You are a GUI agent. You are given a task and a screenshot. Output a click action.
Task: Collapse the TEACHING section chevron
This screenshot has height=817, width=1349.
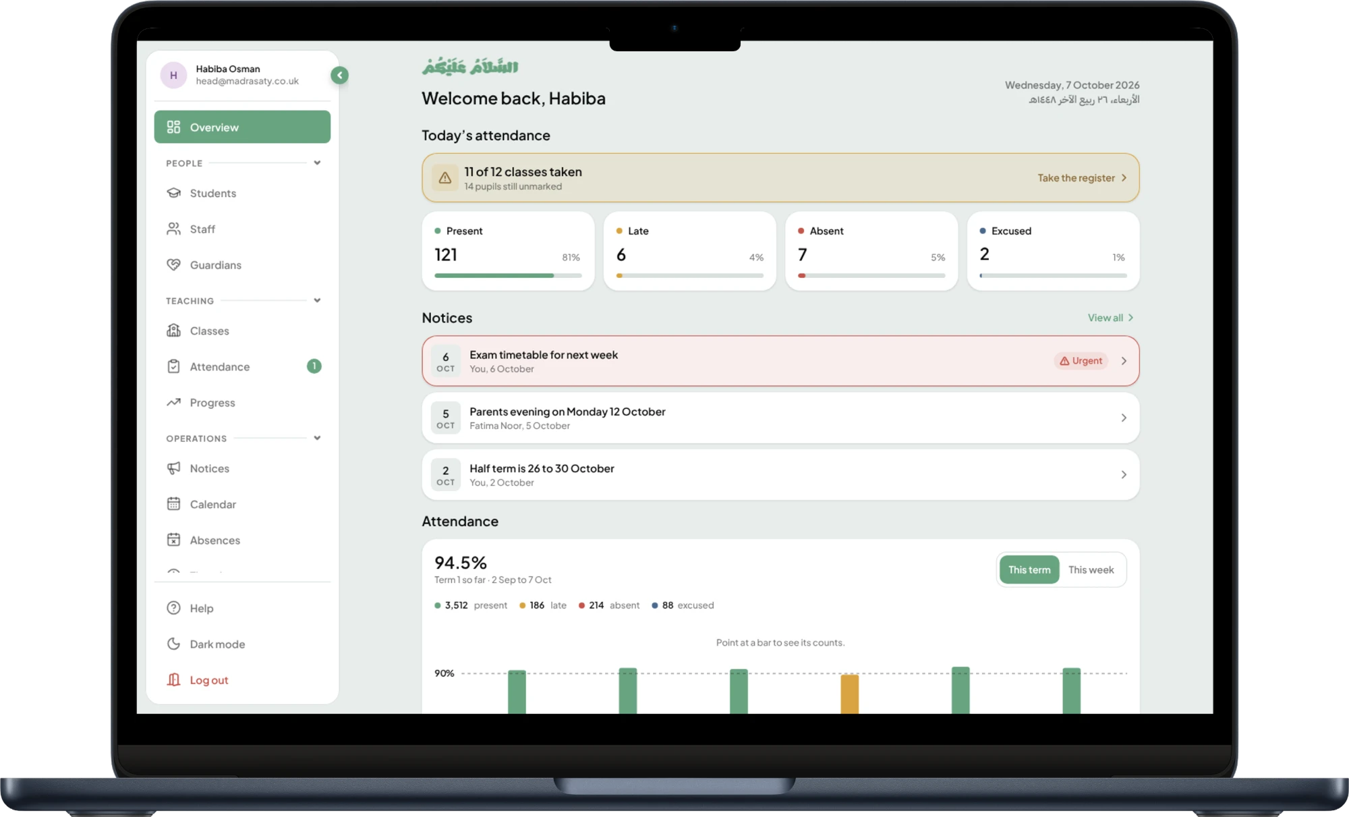tap(317, 300)
